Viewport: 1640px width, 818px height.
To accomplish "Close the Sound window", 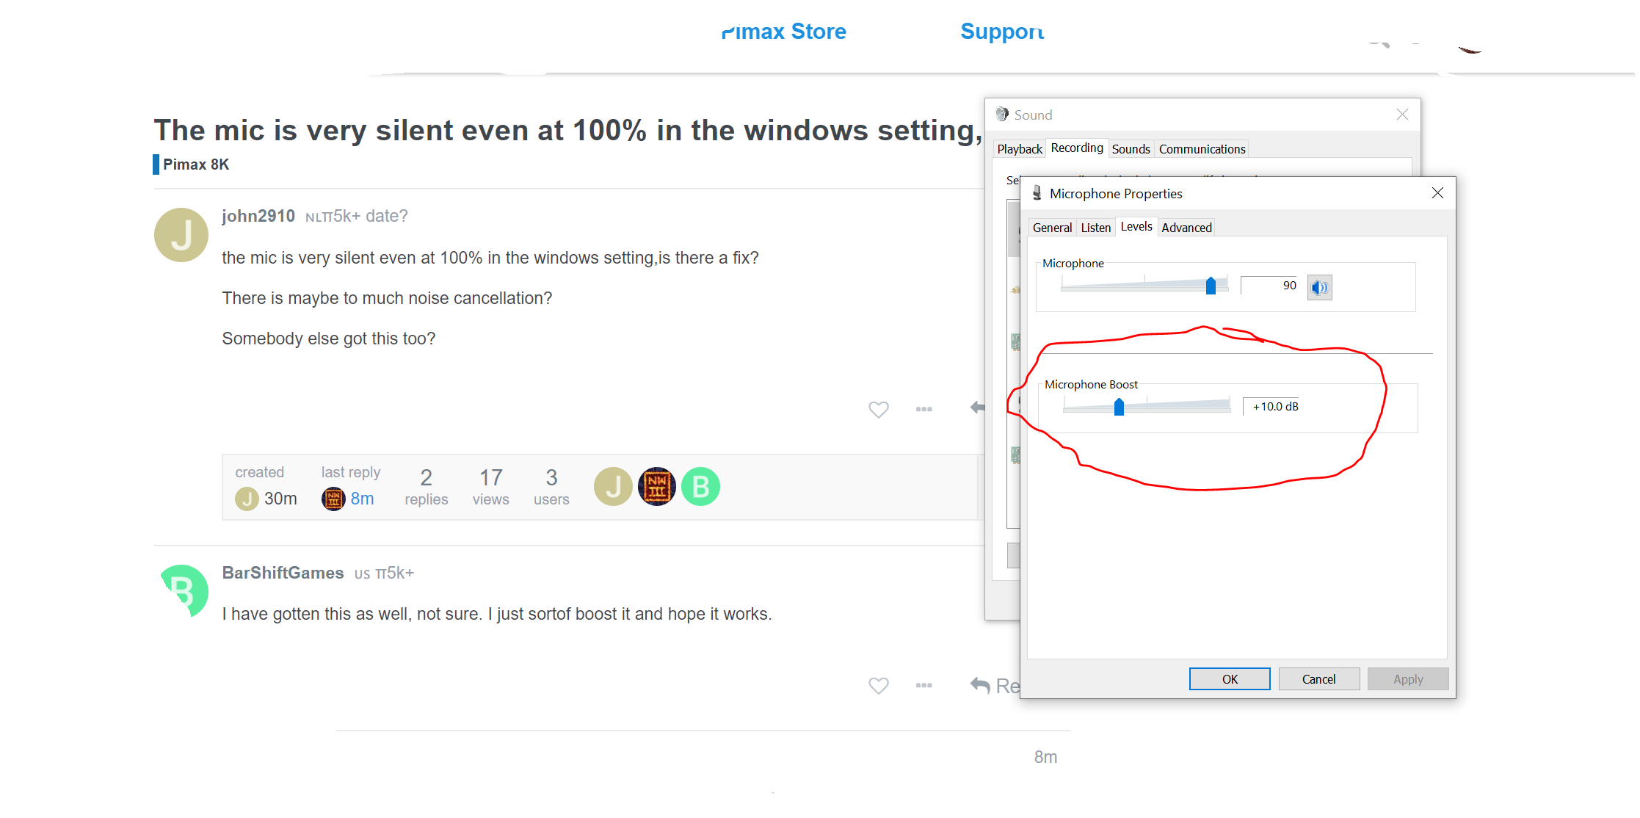I will point(1402,114).
